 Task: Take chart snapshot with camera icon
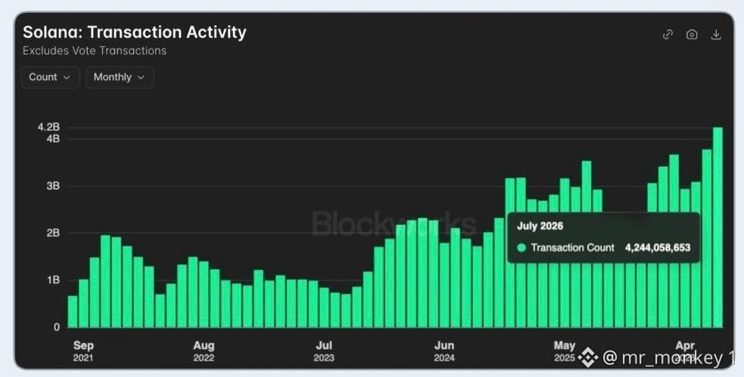(x=692, y=35)
